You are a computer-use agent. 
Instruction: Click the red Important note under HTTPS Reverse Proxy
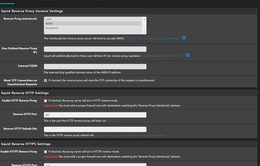click(51, 157)
